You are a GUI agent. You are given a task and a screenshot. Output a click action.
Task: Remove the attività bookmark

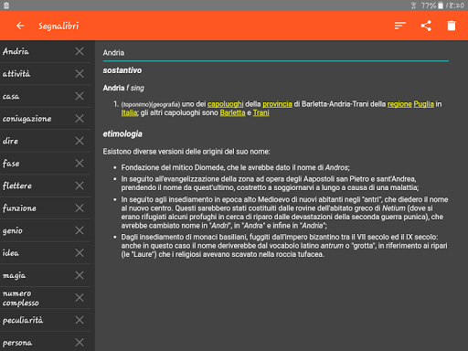tap(80, 74)
